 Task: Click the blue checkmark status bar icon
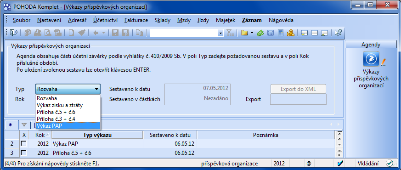click(x=340, y=164)
